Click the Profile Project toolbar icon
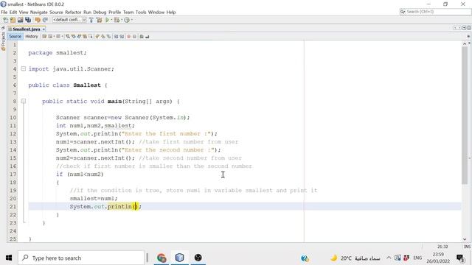The height and width of the screenshot is (265, 472). point(127,20)
